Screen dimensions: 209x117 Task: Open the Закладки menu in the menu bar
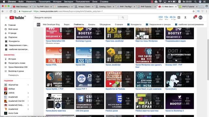[69, 2]
